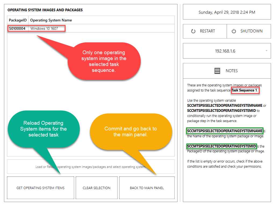Click the Notes hamburger lines icon
The height and width of the screenshot is (206, 275).
point(217,71)
